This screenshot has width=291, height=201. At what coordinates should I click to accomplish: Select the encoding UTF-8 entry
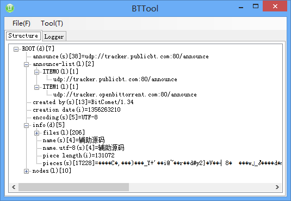[x=65, y=117]
